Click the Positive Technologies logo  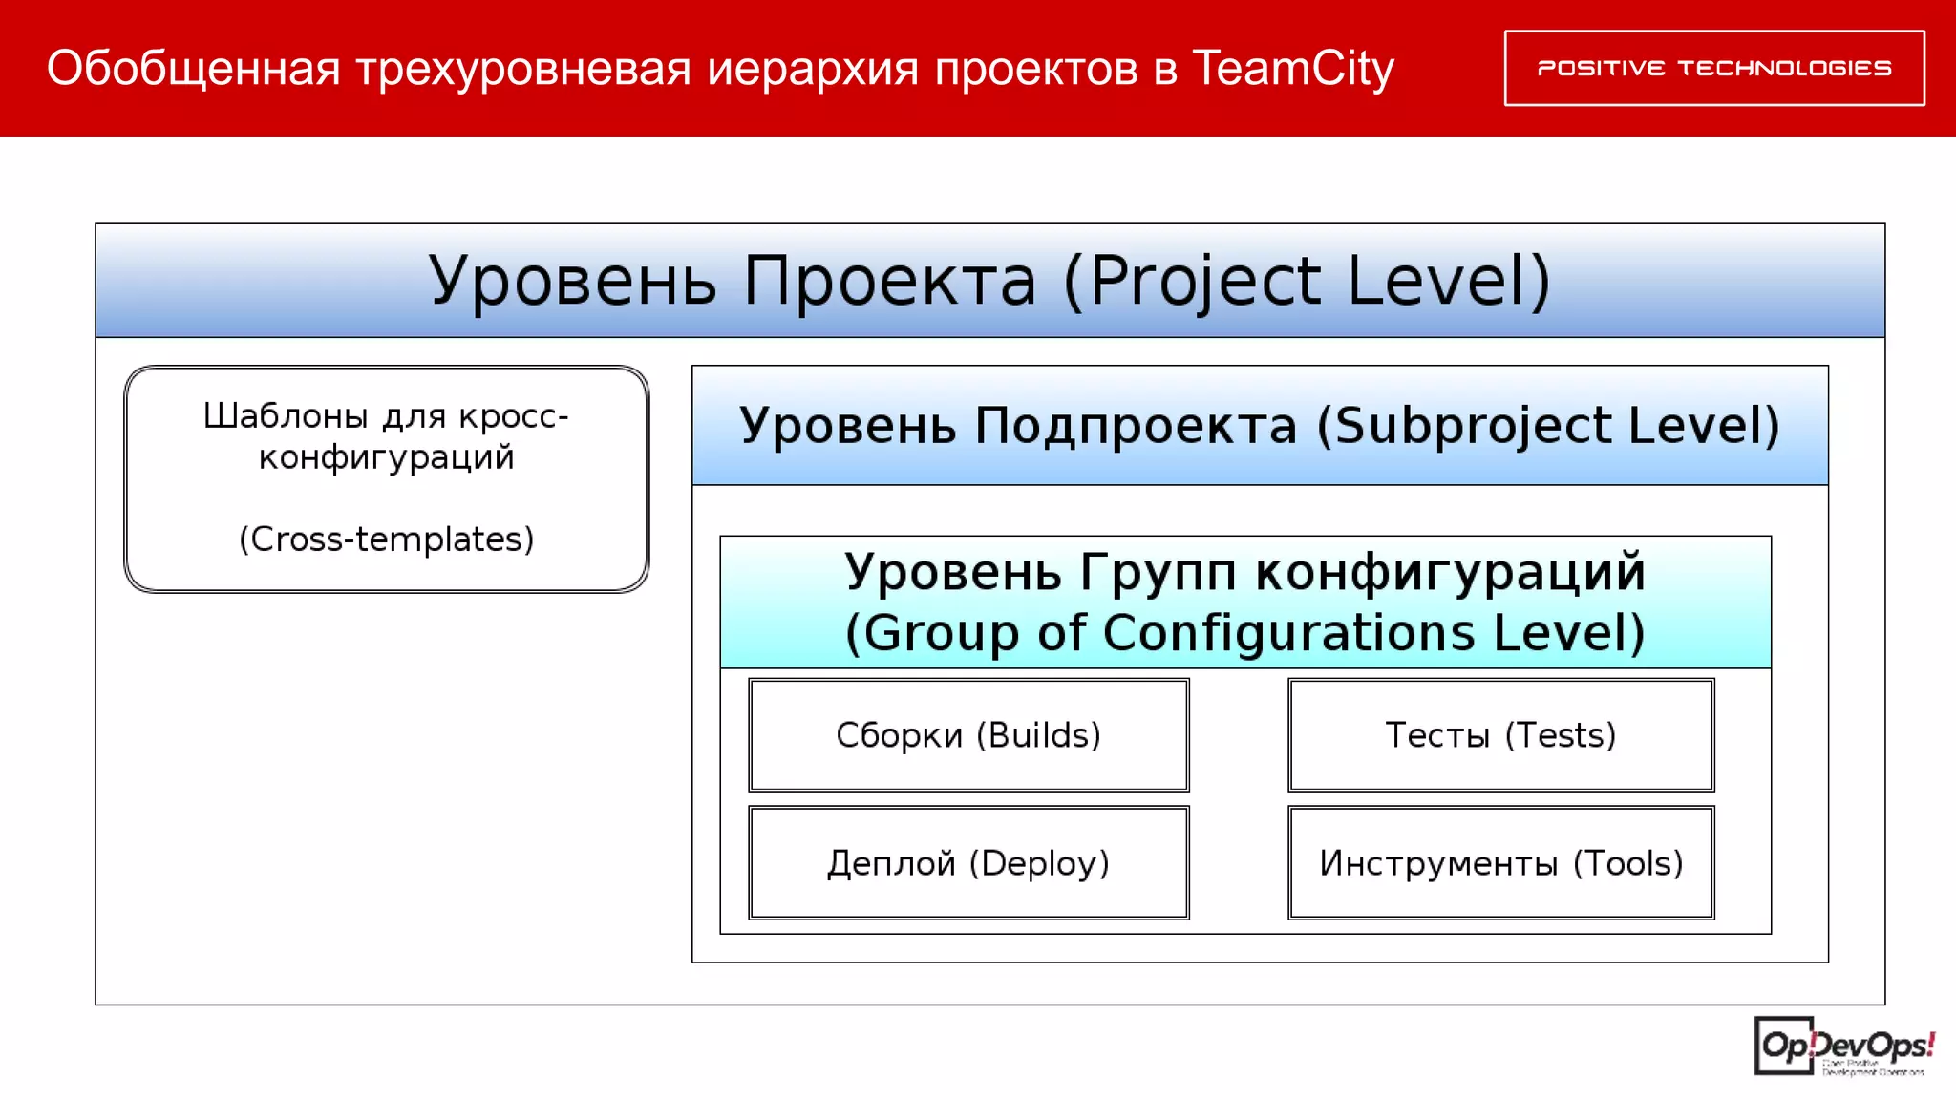pyautogui.click(x=1714, y=68)
